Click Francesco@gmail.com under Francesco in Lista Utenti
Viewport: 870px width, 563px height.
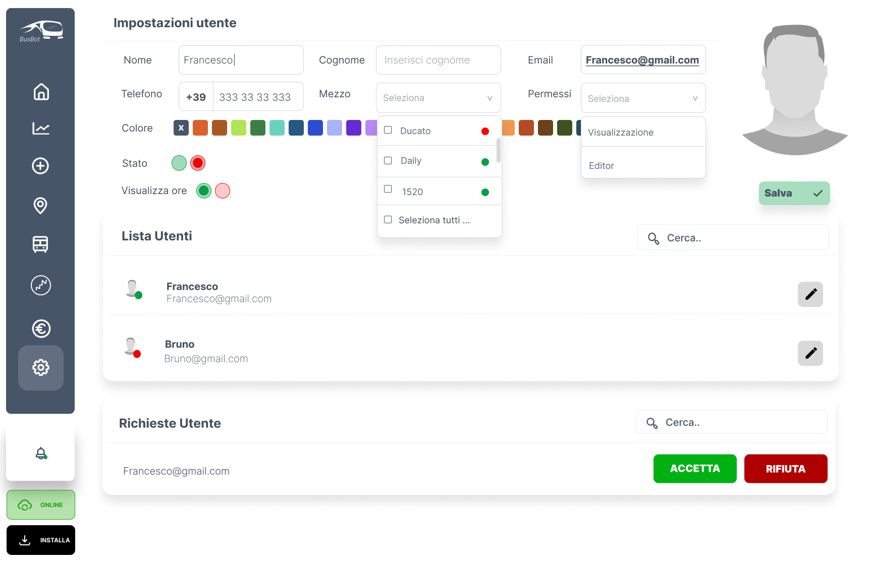tap(219, 299)
